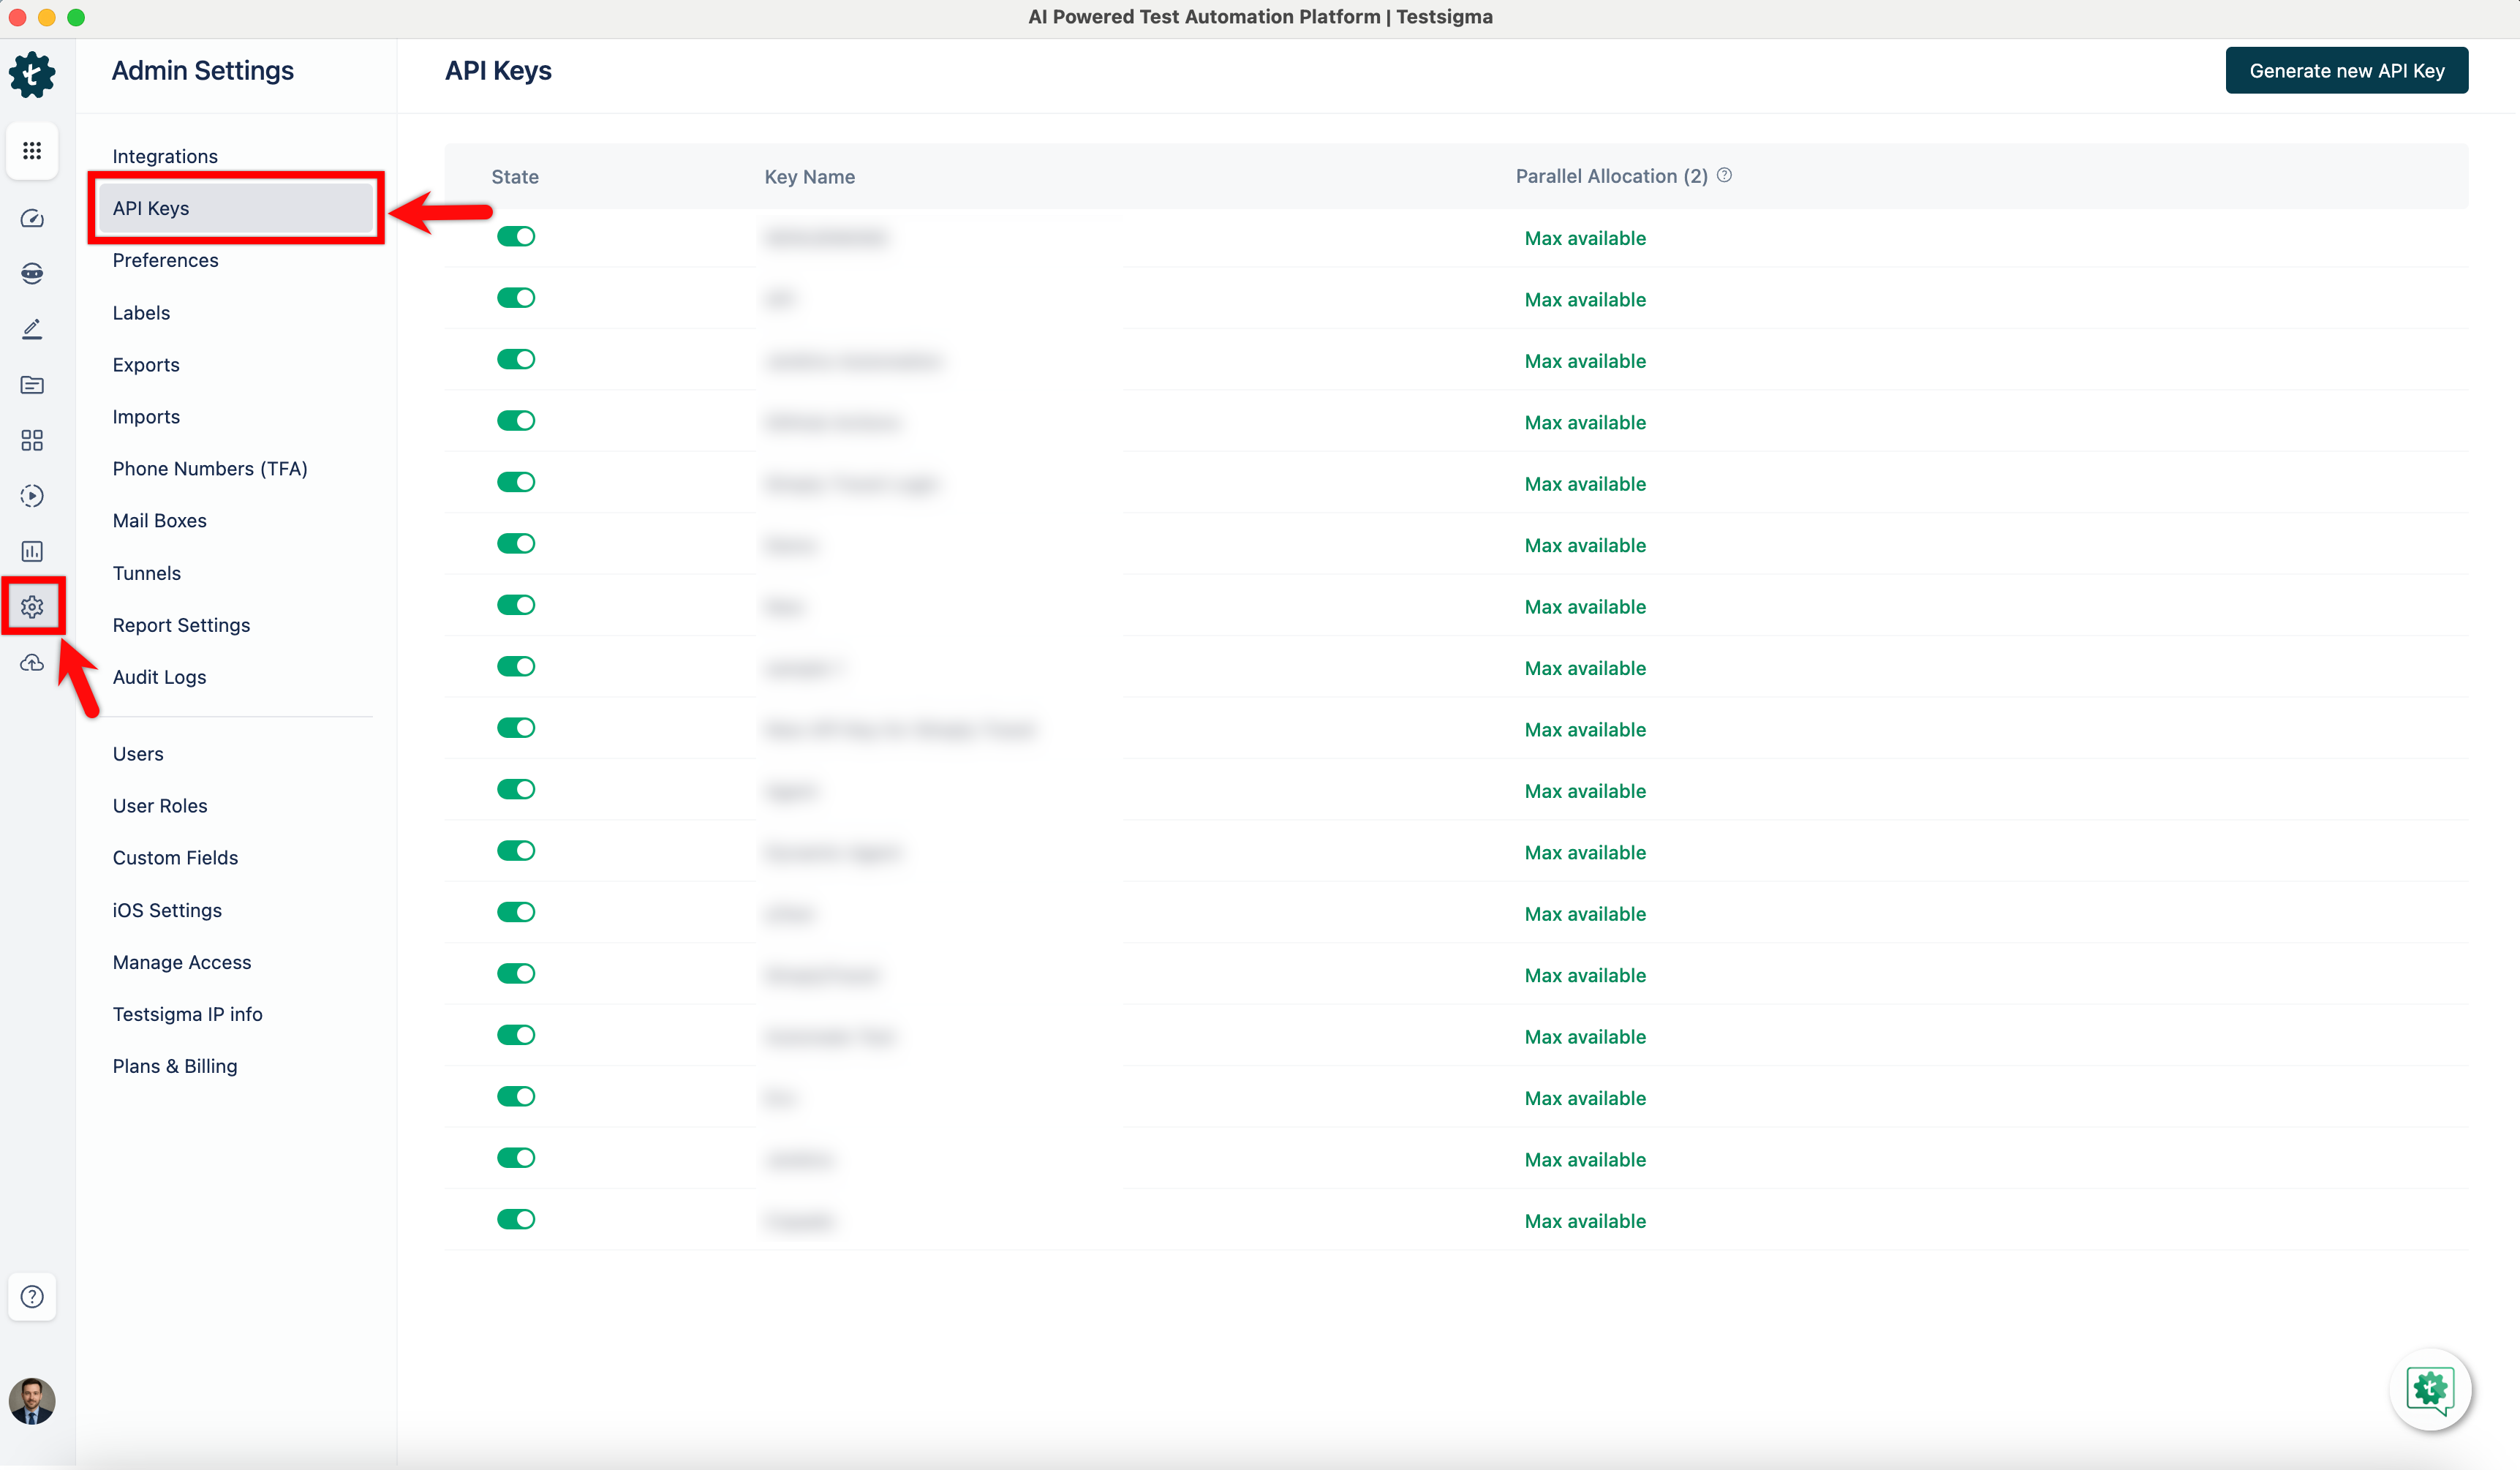Viewport: 2520px width, 1470px height.
Task: Open Plans & Billing settings
Action: pyautogui.click(x=175, y=1066)
